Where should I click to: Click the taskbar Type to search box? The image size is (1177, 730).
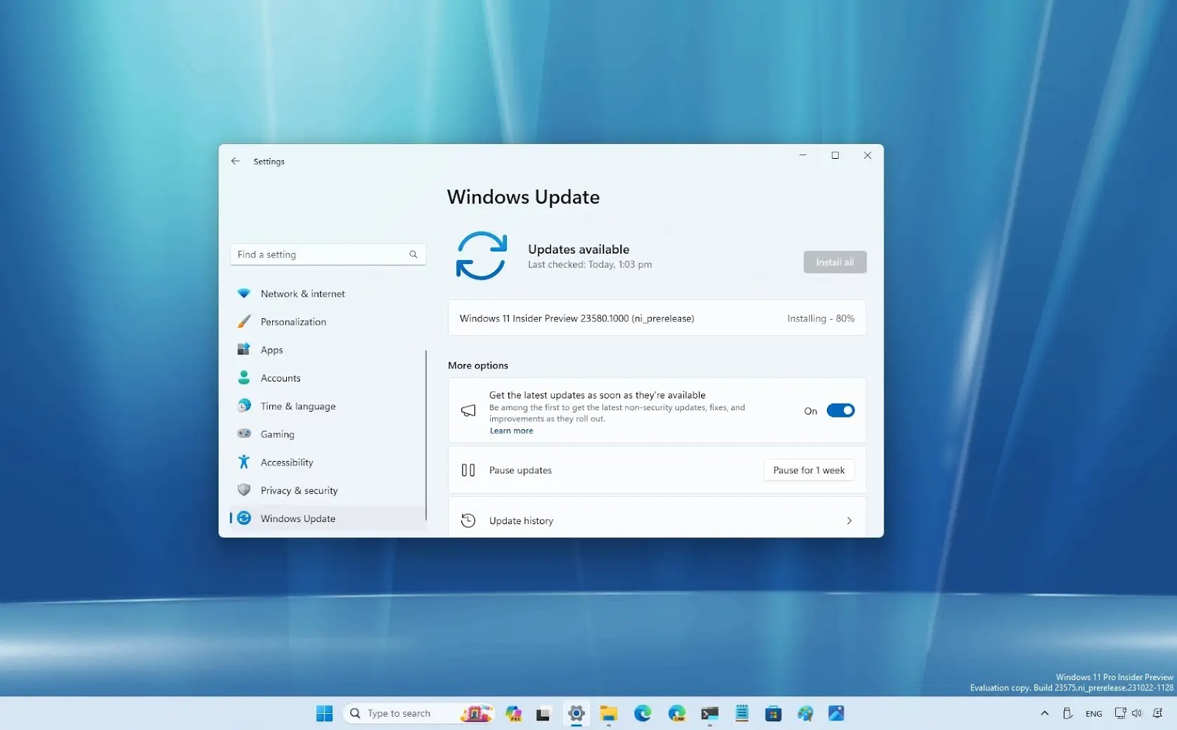tap(419, 713)
